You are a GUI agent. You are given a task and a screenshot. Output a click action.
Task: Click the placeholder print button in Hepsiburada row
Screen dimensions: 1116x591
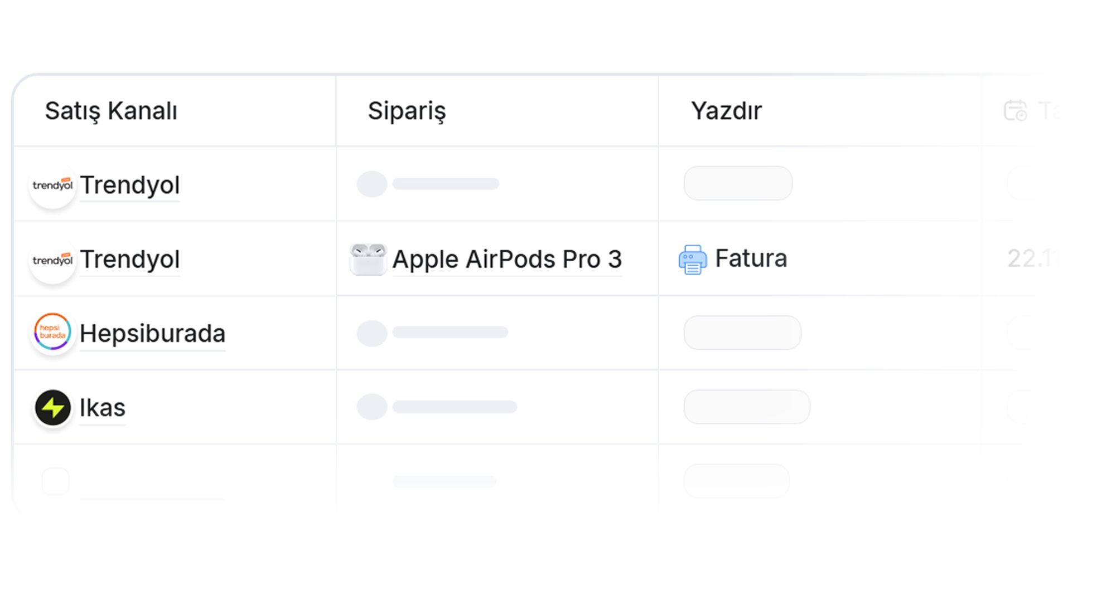coord(742,333)
